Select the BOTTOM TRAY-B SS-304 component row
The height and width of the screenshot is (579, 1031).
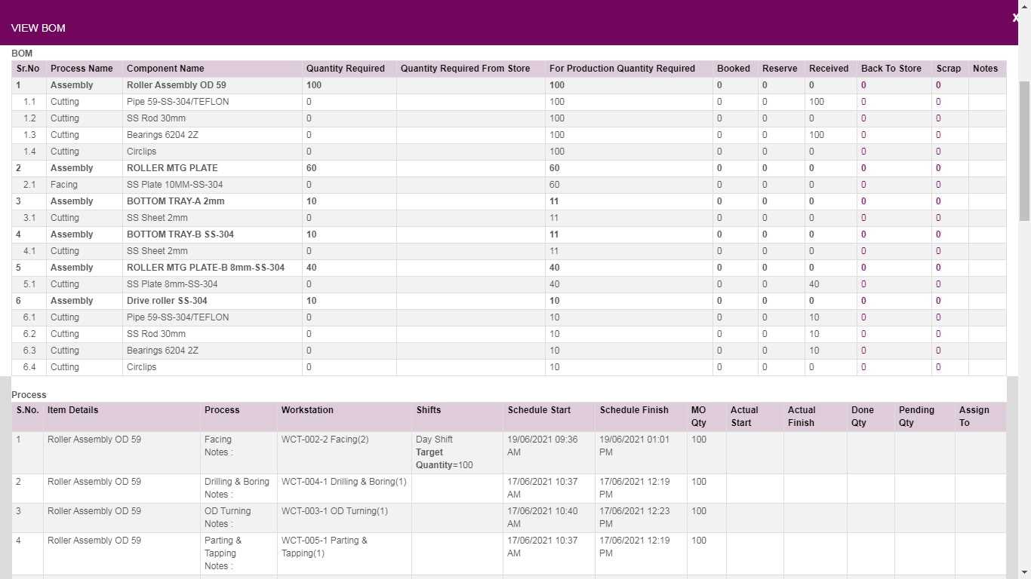point(180,234)
